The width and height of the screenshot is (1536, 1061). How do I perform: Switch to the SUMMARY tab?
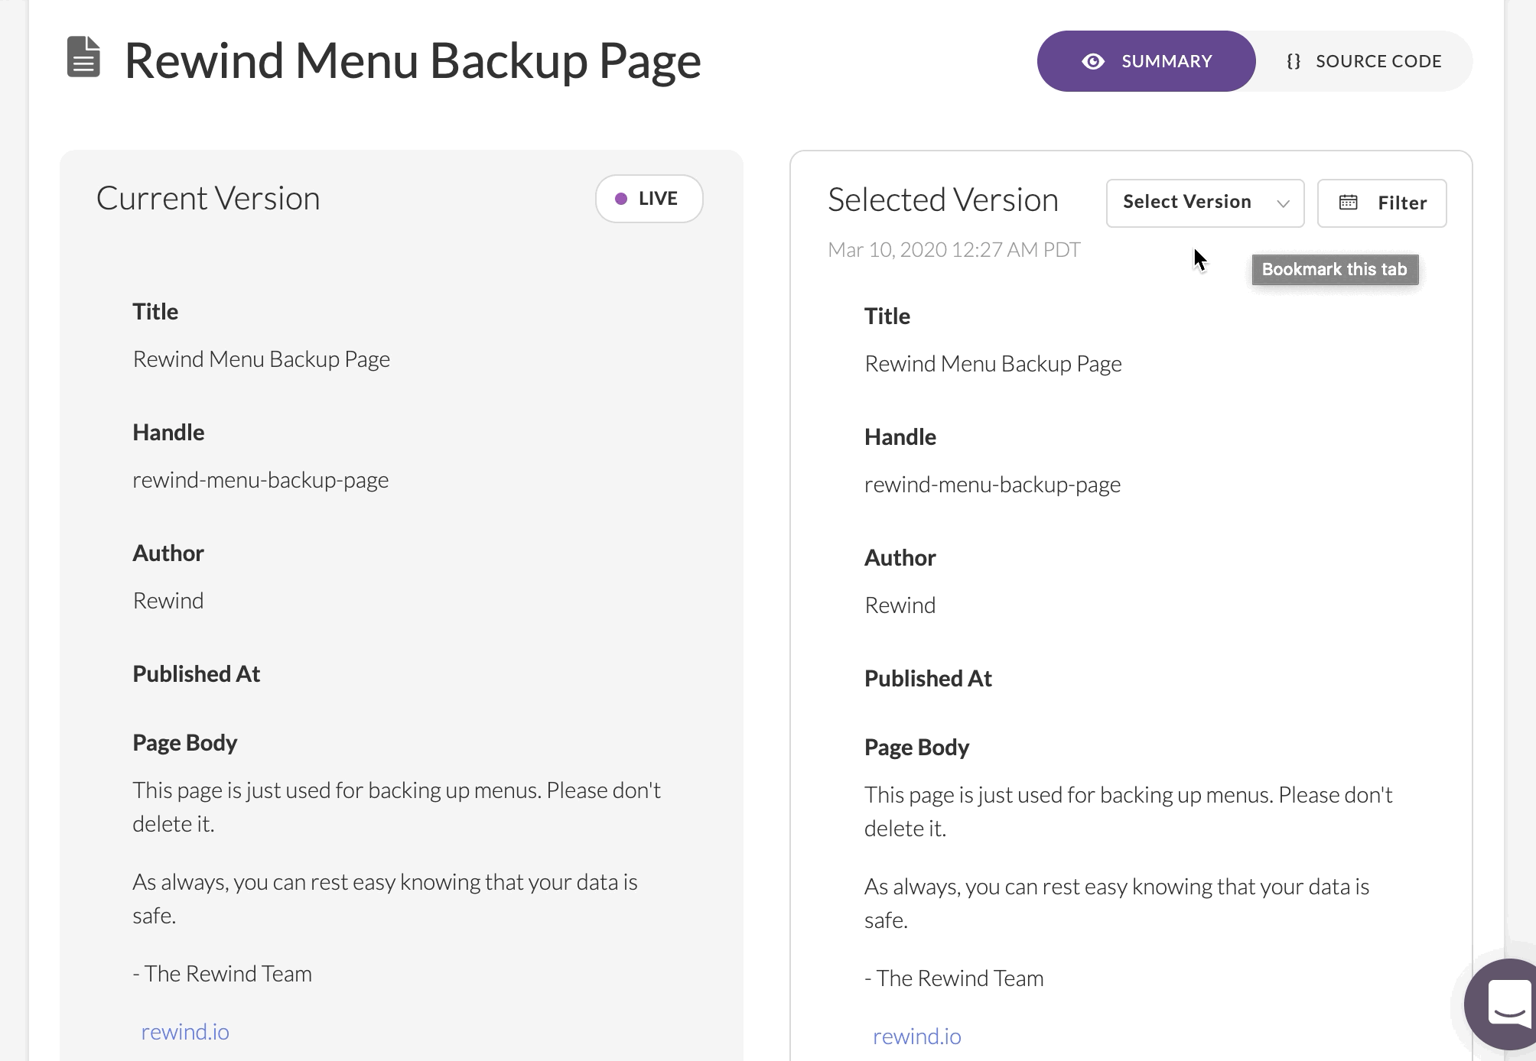point(1146,61)
